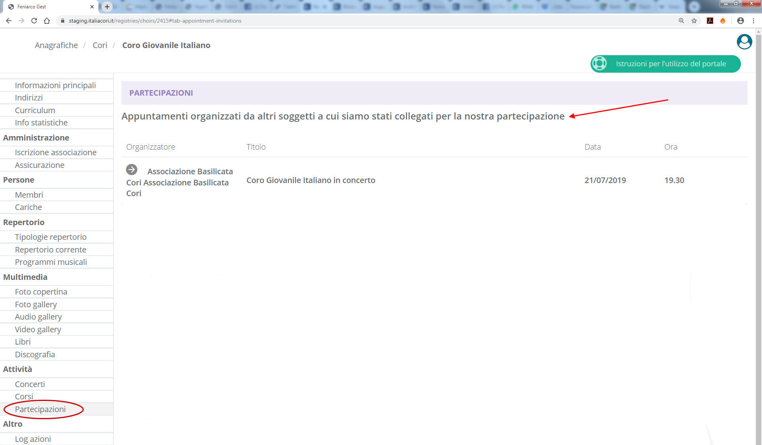Open the user profile avatar icon

(x=744, y=42)
